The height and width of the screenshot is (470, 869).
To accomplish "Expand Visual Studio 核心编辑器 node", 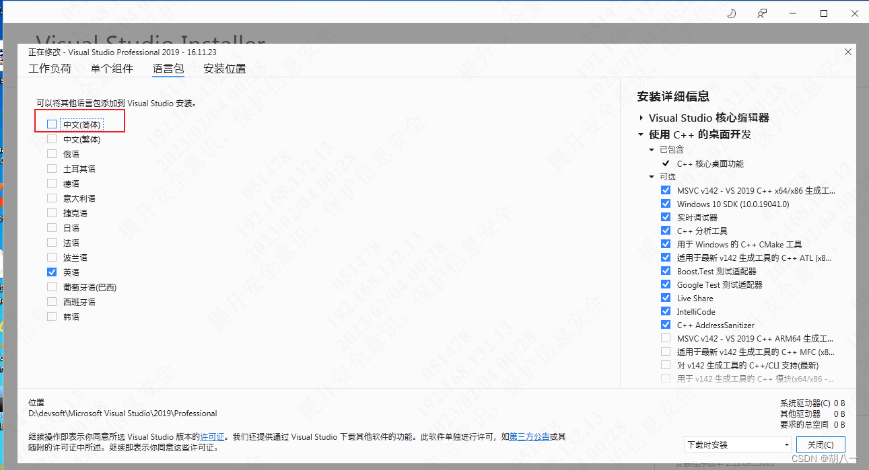I will 641,118.
